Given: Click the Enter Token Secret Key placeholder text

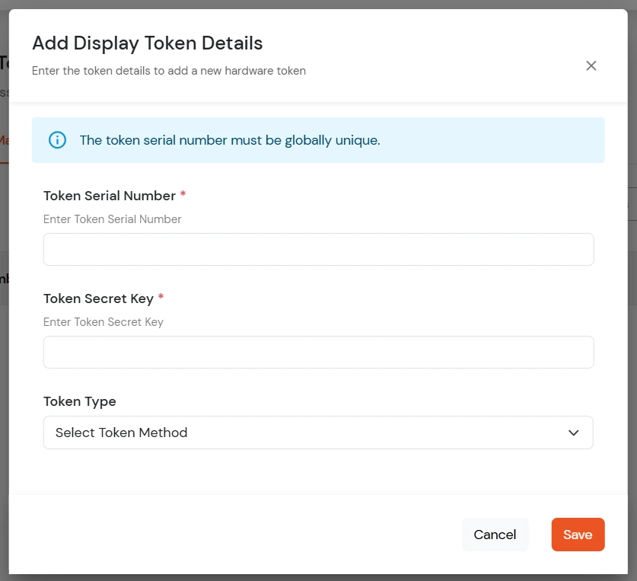Looking at the screenshot, I should (x=103, y=322).
